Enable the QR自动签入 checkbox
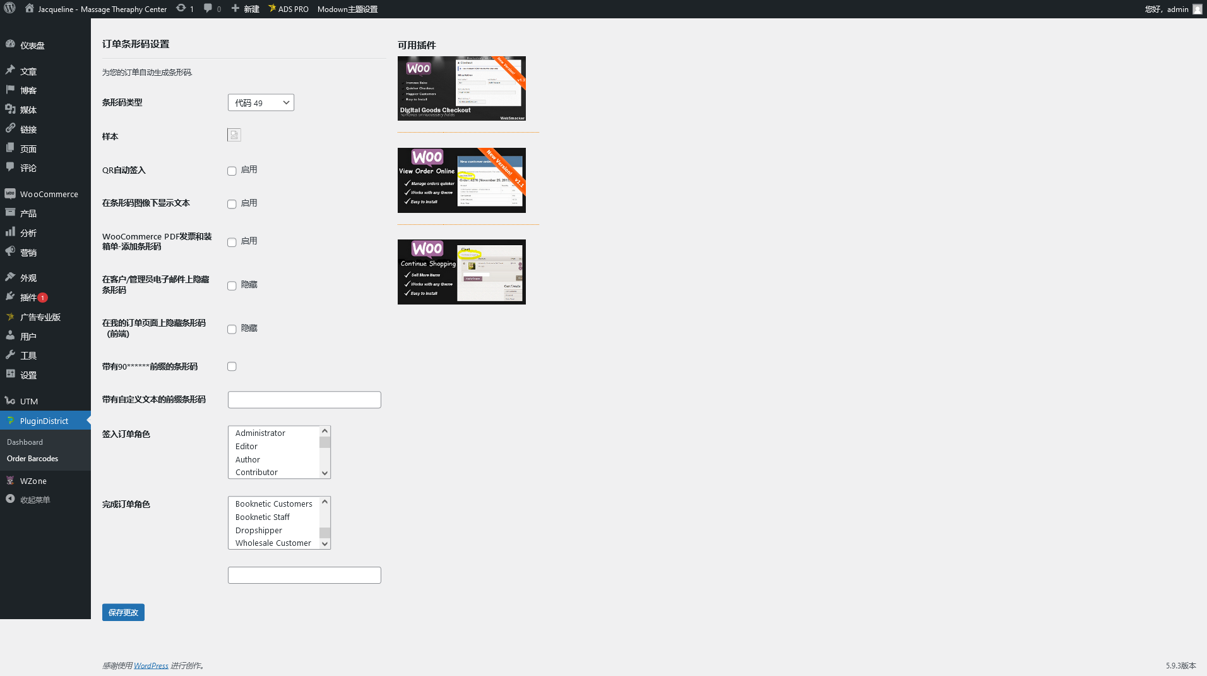1207x676 pixels. [x=232, y=171]
